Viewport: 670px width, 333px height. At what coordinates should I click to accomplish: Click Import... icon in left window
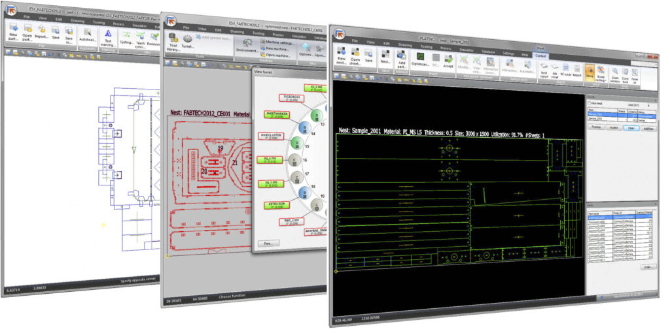coord(41,33)
